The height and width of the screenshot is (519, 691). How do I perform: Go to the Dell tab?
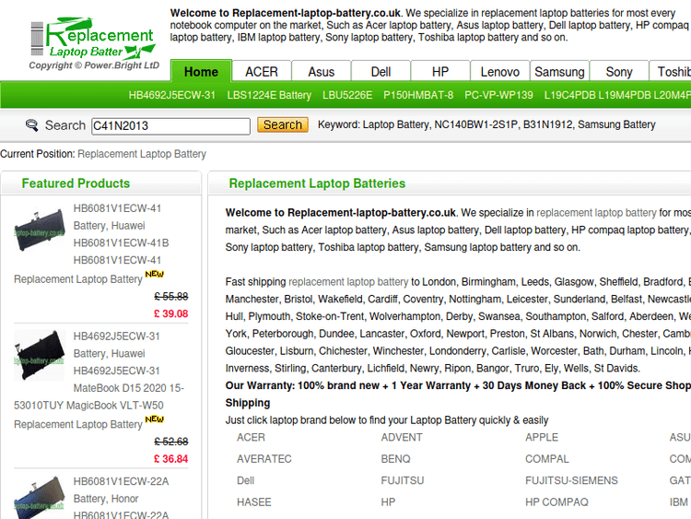tap(381, 72)
